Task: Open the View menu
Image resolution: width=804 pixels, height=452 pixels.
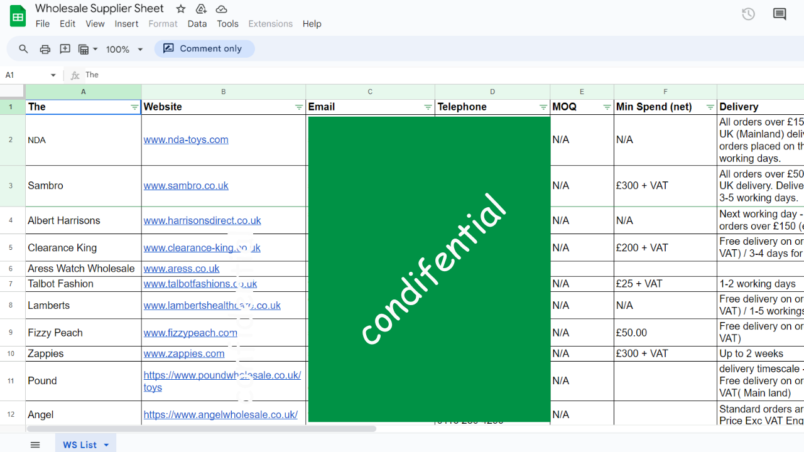Action: pyautogui.click(x=95, y=24)
